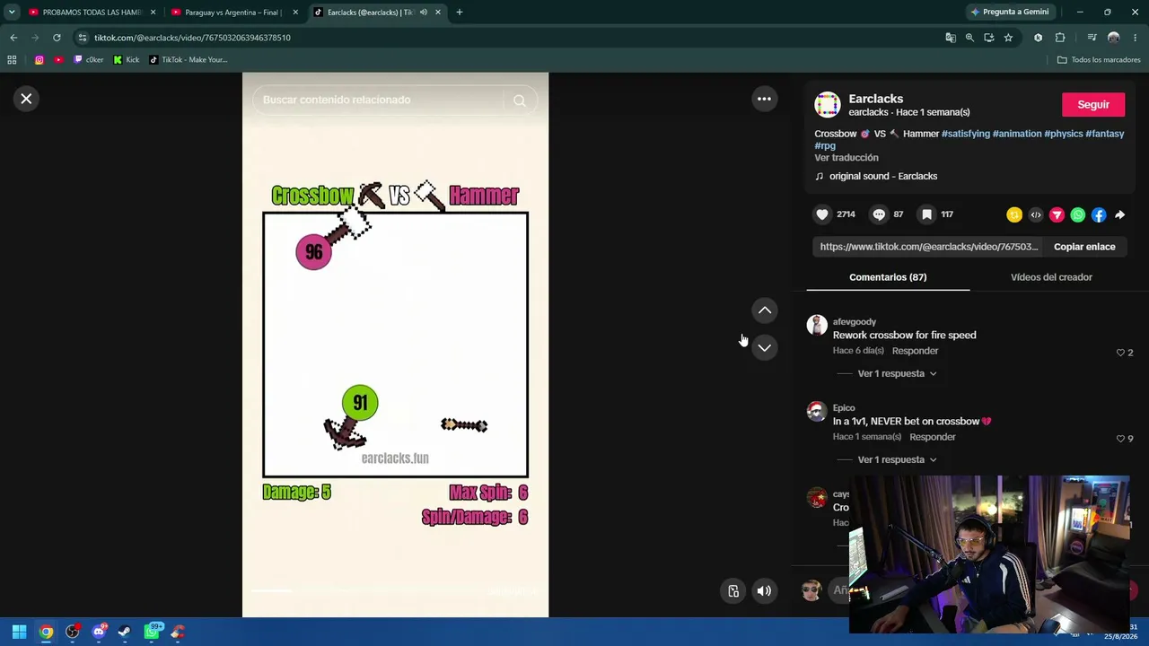
Task: Open Chrome tab search dropdown arrow
Action: tap(12, 13)
